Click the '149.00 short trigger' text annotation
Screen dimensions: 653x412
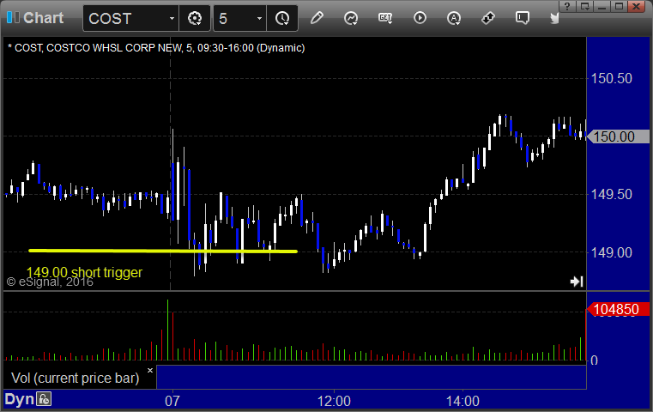coord(84,272)
